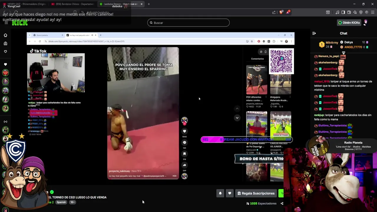Toggle the TikTok bookmark save icon in stream
The image size is (377, 212).
coord(184,154)
